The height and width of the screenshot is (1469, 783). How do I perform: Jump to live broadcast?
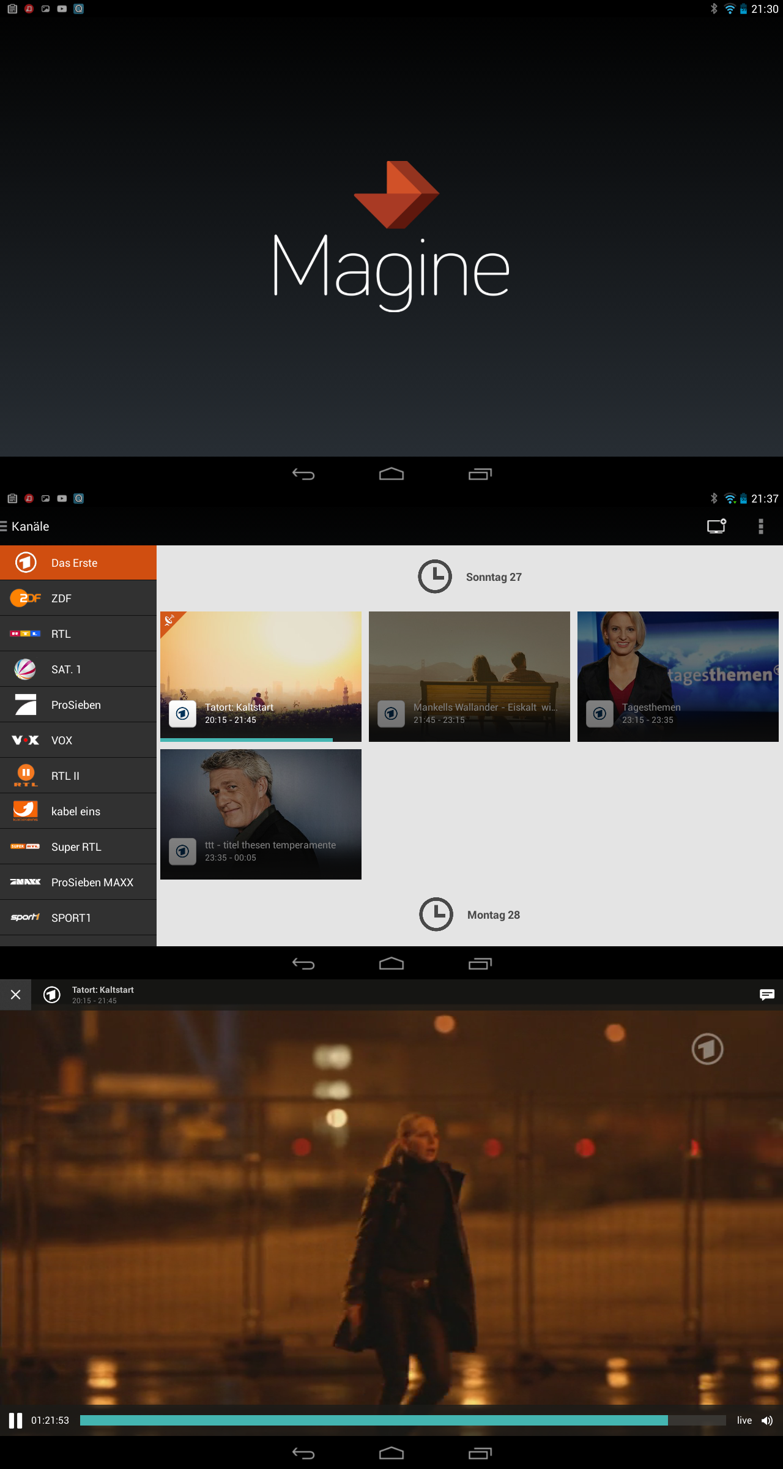(744, 1420)
